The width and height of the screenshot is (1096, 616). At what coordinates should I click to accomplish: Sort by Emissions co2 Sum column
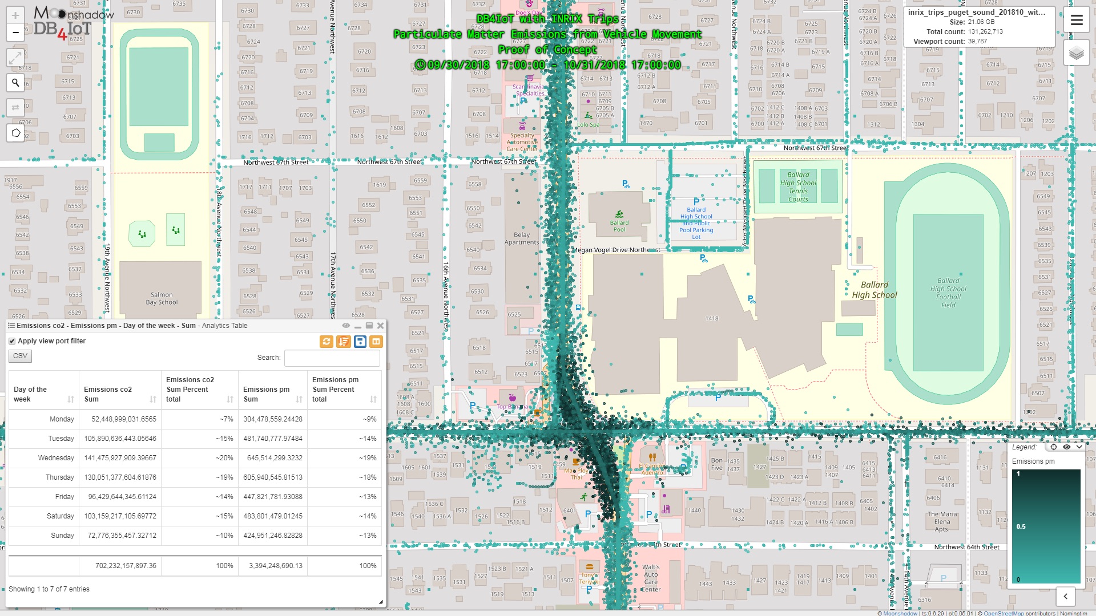(x=120, y=390)
